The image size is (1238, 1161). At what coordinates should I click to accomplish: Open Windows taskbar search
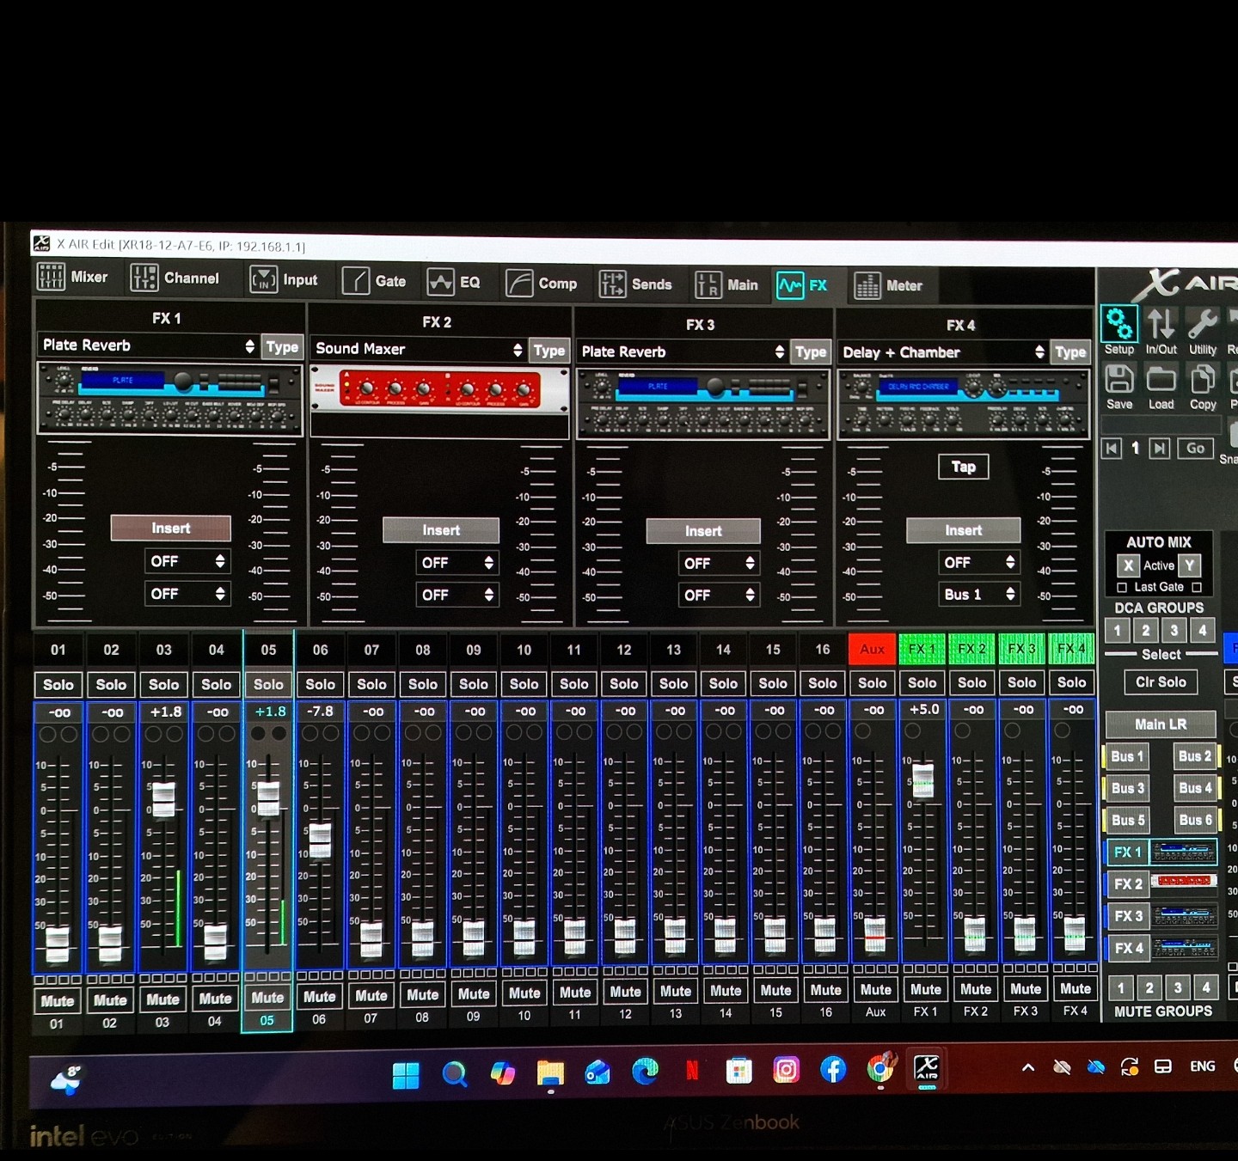[x=455, y=1073]
